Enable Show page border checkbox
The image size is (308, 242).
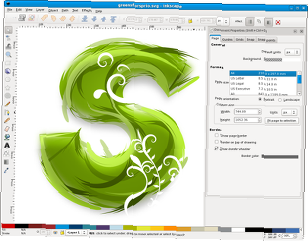point(217,135)
